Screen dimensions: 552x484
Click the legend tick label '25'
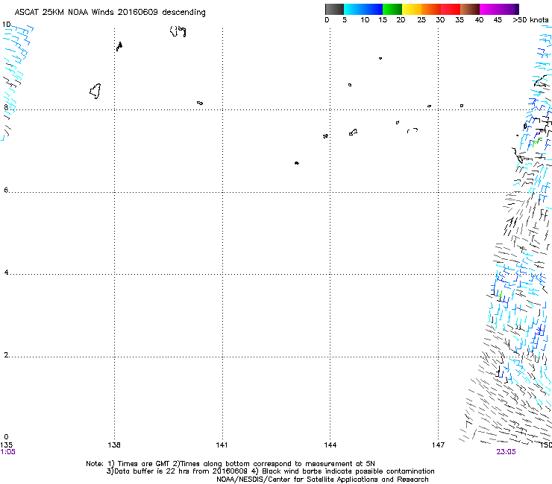click(421, 20)
